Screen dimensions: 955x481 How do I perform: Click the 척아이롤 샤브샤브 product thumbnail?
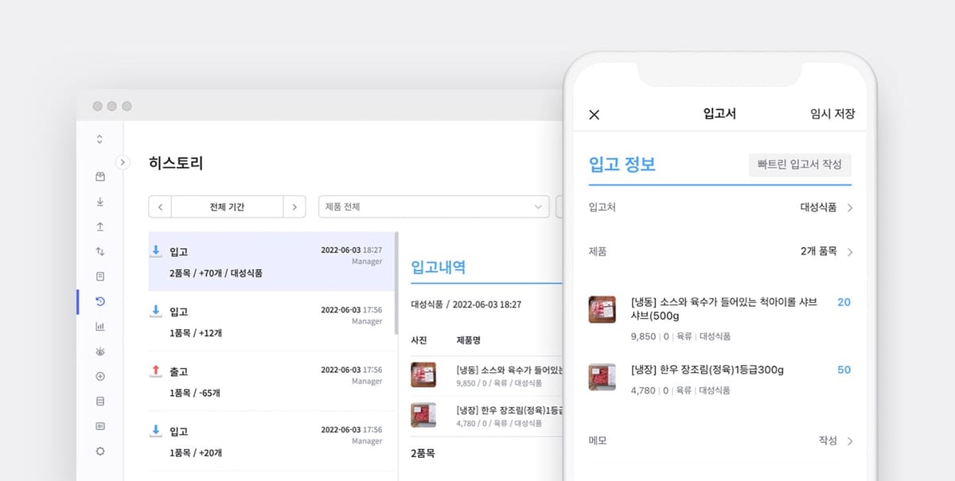point(602,310)
